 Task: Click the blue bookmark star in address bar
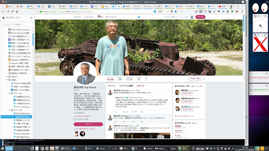coord(176,11)
